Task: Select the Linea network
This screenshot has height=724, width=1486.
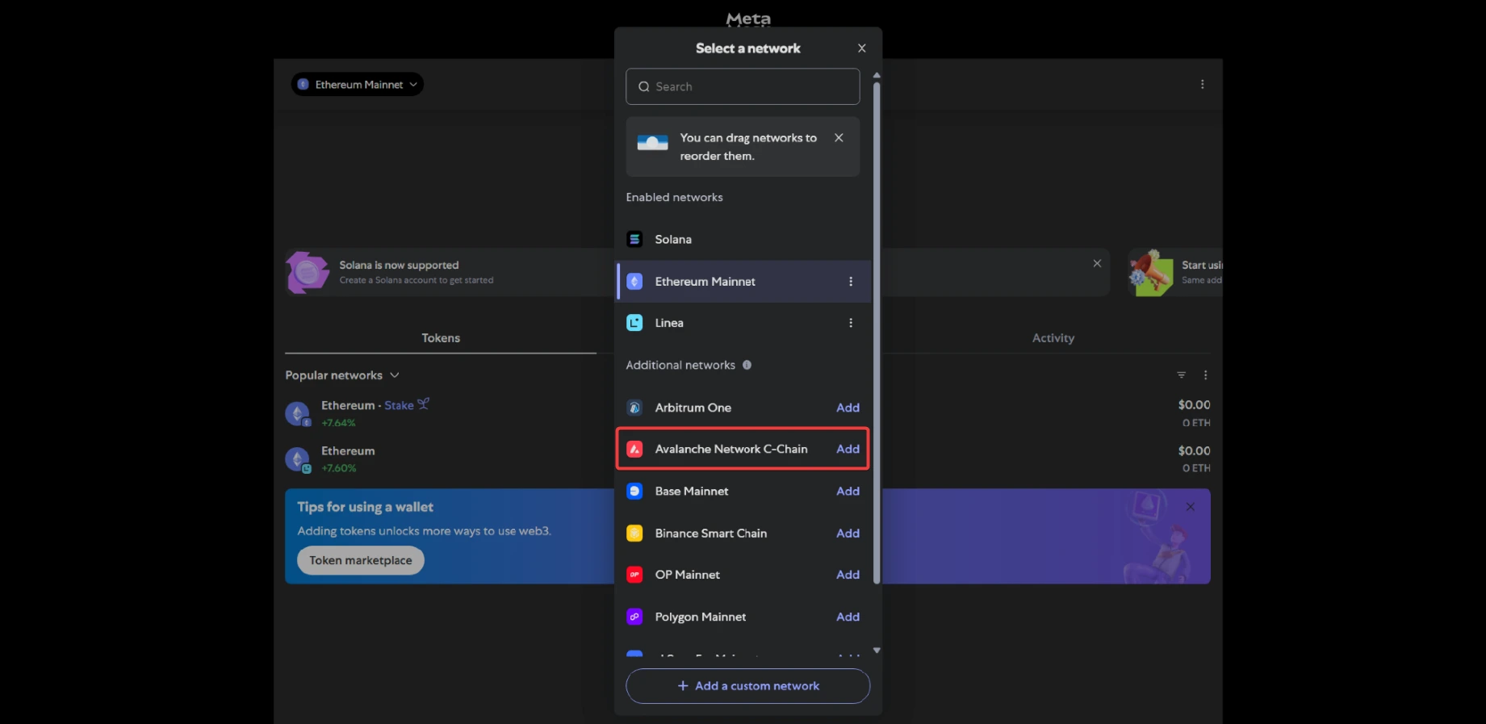Action: pyautogui.click(x=743, y=323)
